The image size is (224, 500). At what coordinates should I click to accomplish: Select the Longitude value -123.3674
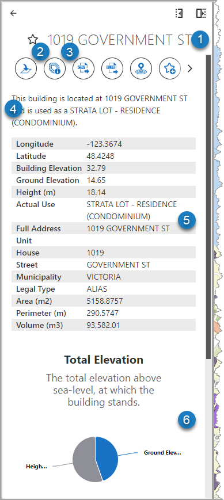(104, 144)
